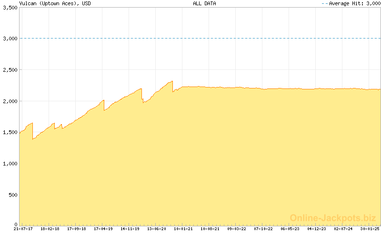Viewport: 381px width, 233px height.
Task: Select the 30-01-25 date on x-axis
Action: 370,229
